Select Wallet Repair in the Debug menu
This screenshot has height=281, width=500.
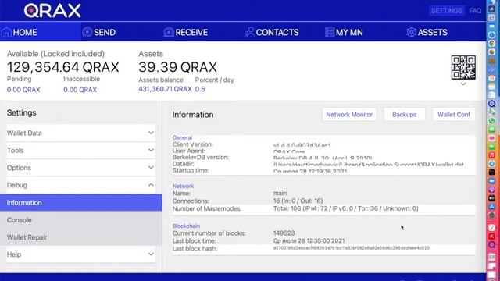tap(81, 237)
